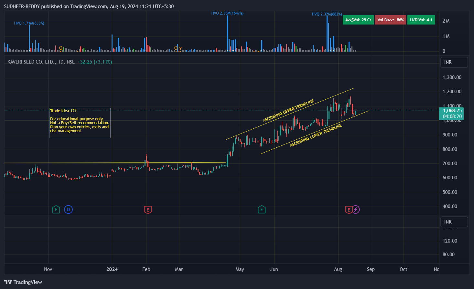Click the lower INR currency button
This screenshot has height=289, width=474.
454,222
